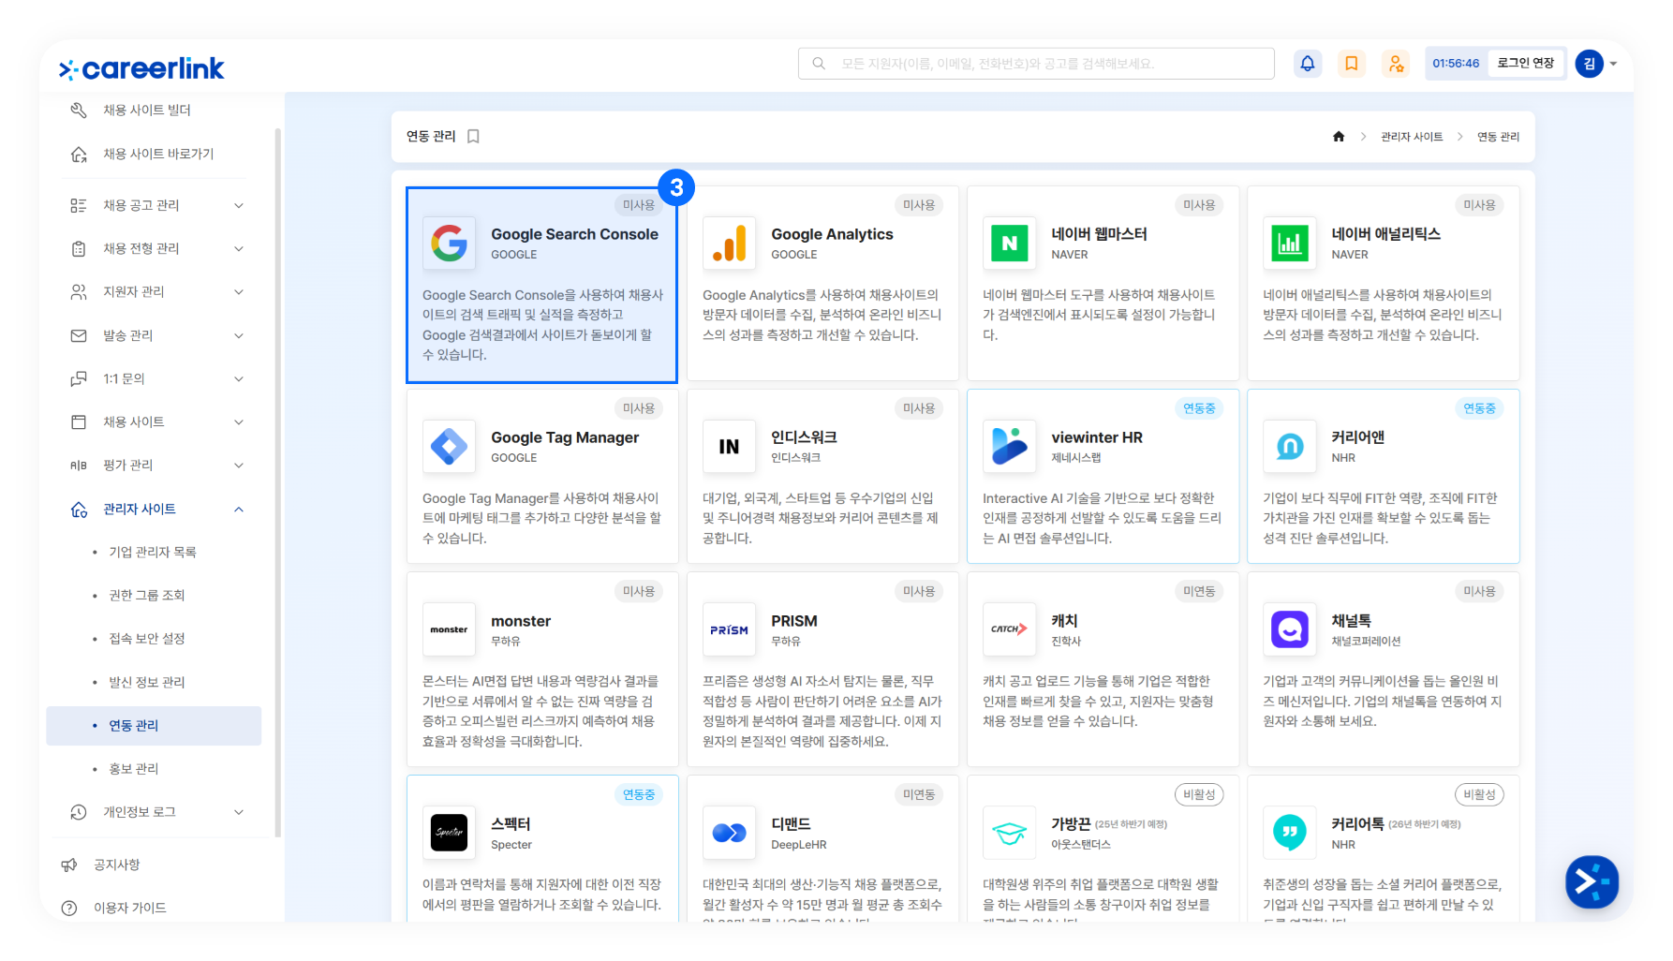
Task: Click the 미연동 badge on 디맨드
Action: (x=919, y=794)
